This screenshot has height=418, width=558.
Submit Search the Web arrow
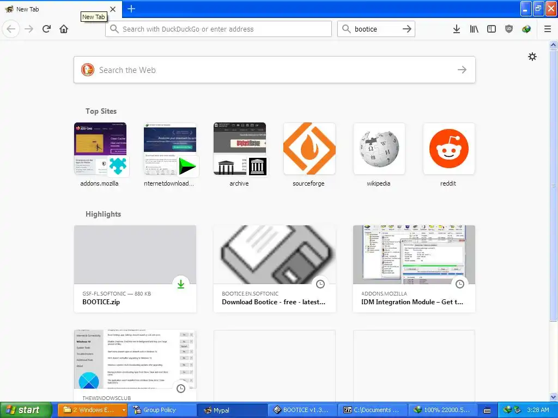(x=462, y=70)
